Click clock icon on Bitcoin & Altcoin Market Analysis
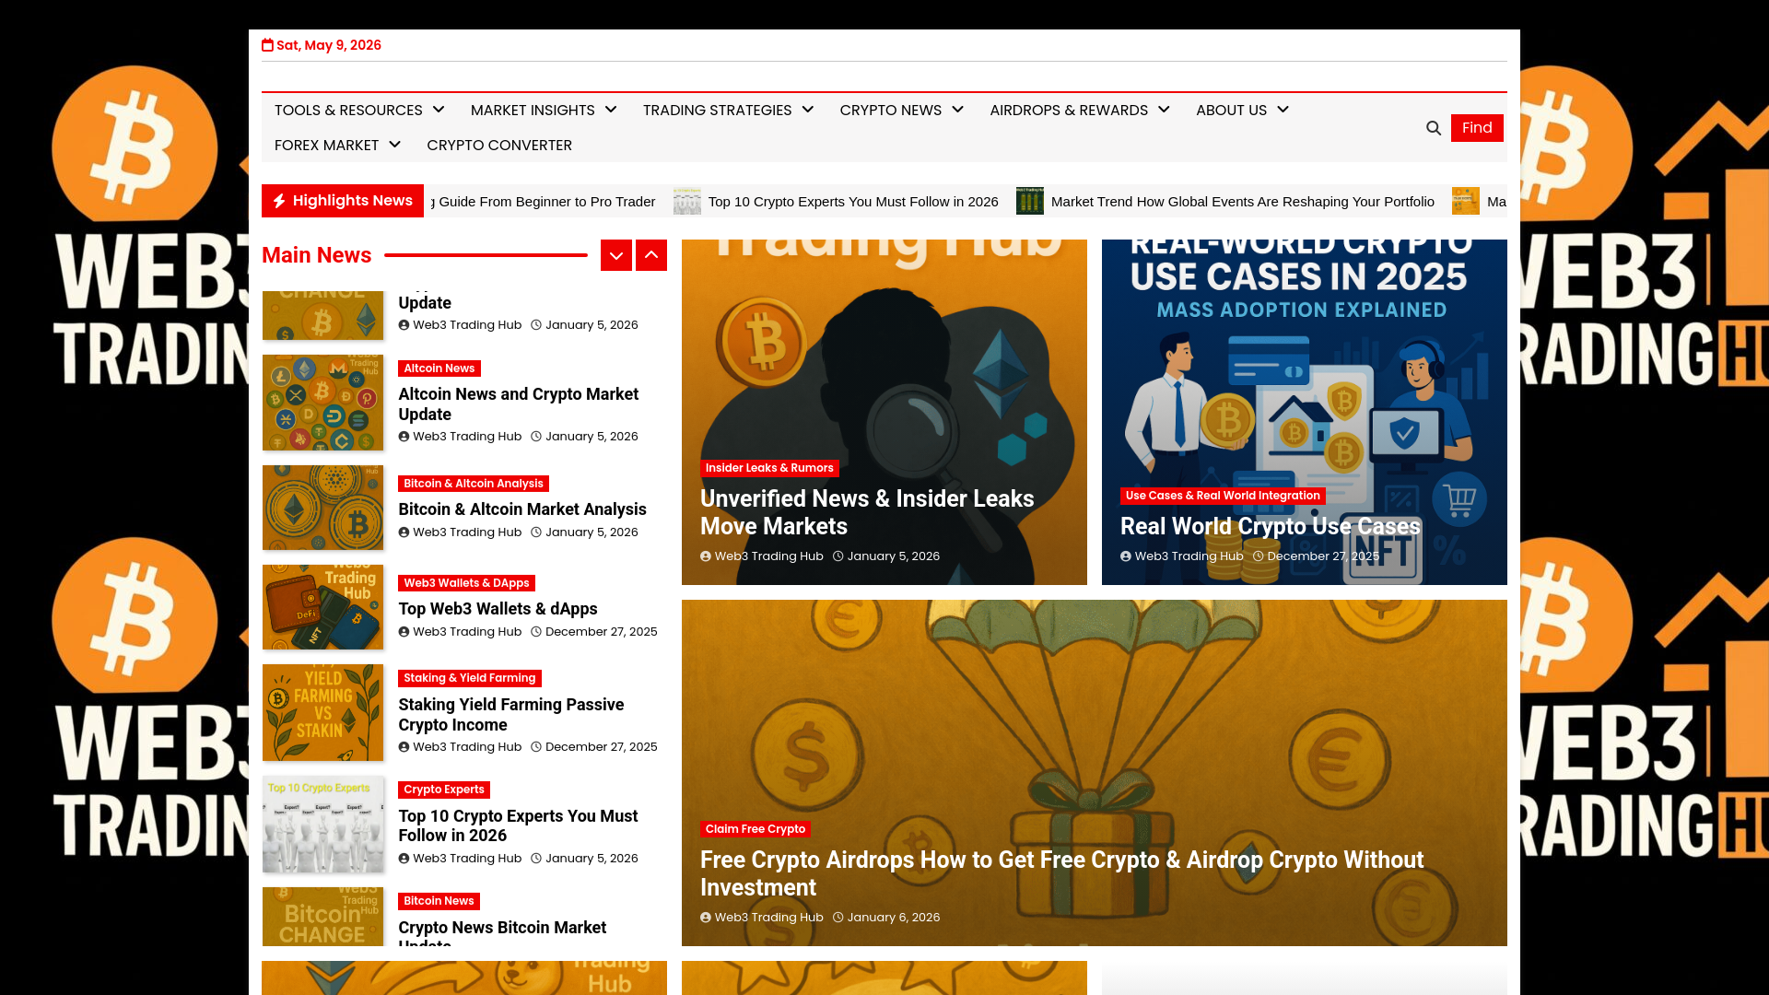 (x=535, y=533)
